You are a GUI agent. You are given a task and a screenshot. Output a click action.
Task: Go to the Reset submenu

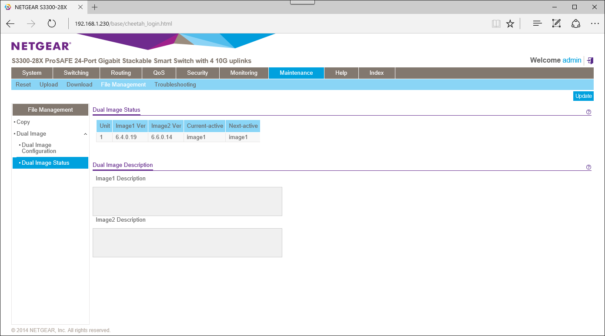pos(23,85)
